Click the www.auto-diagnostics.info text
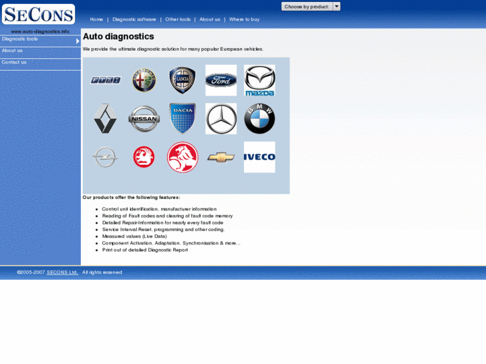Screen dimensions: 486x364 click(x=40, y=31)
